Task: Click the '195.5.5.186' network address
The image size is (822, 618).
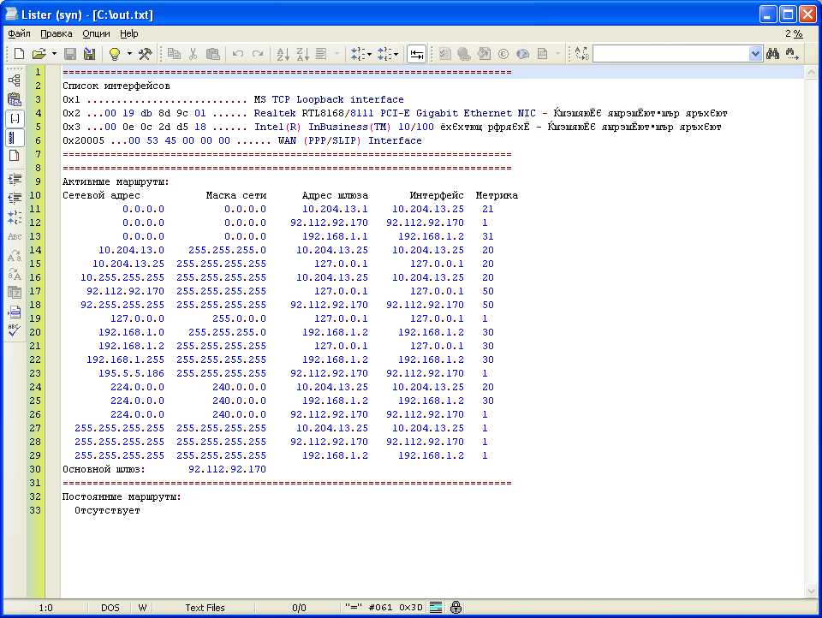Action: (131, 373)
